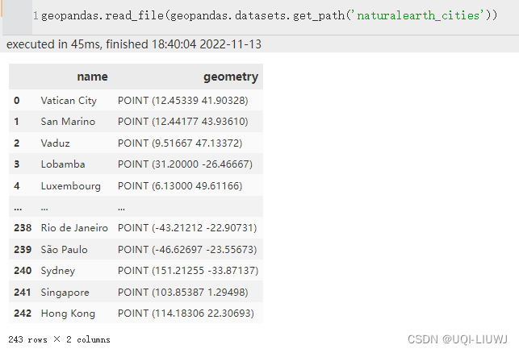Click row index 239
Image resolution: width=519 pixels, height=353 pixels.
tap(23, 249)
